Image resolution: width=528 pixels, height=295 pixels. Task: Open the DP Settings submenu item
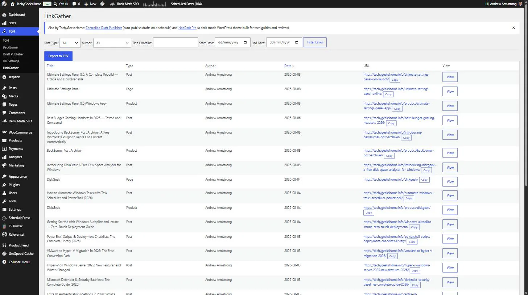pyautogui.click(x=11, y=61)
